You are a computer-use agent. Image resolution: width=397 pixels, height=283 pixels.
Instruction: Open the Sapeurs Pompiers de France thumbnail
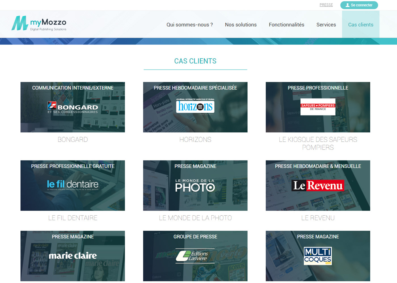coord(318,107)
